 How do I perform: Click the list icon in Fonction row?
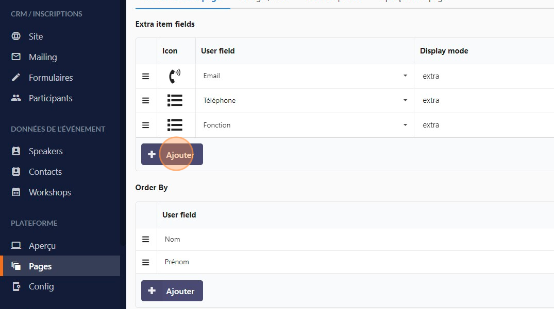[175, 125]
